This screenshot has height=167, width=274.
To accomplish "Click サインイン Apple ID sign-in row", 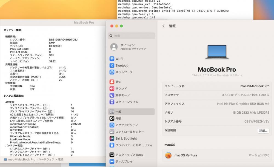I will [131, 47].
